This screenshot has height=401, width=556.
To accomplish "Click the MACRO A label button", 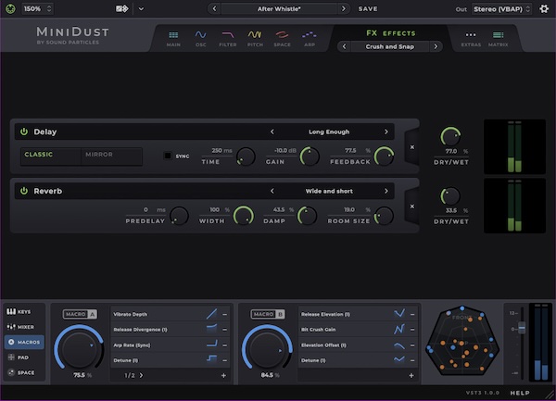I will 80,314.
